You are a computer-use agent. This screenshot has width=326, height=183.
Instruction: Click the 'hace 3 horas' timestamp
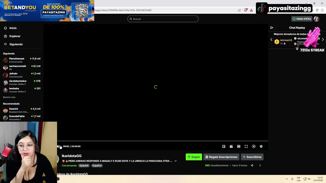click(240, 165)
